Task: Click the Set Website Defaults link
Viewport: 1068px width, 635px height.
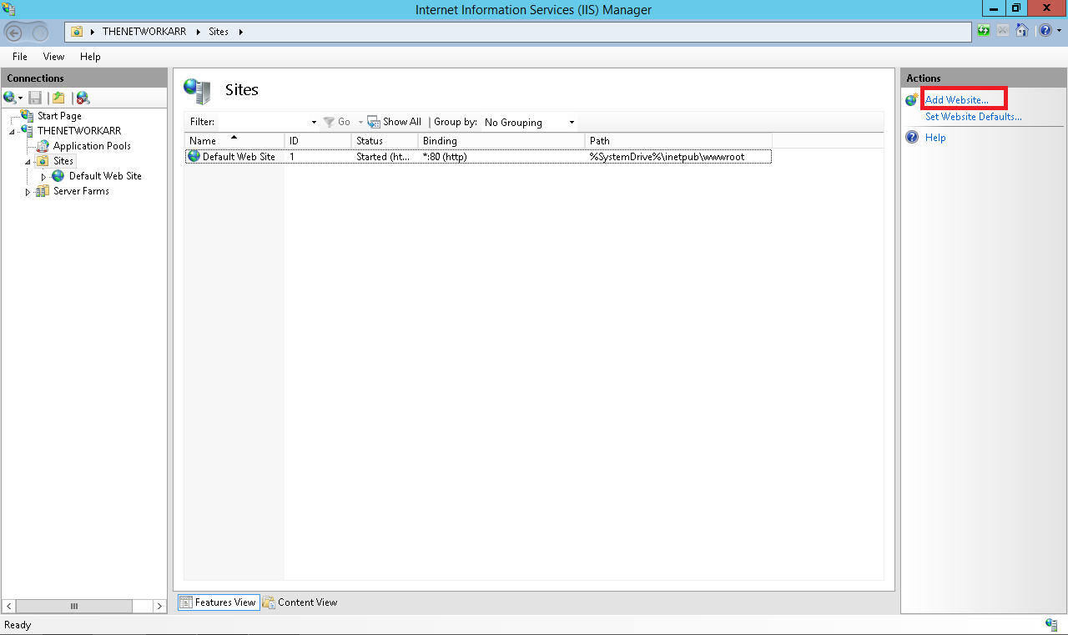Action: (x=974, y=117)
